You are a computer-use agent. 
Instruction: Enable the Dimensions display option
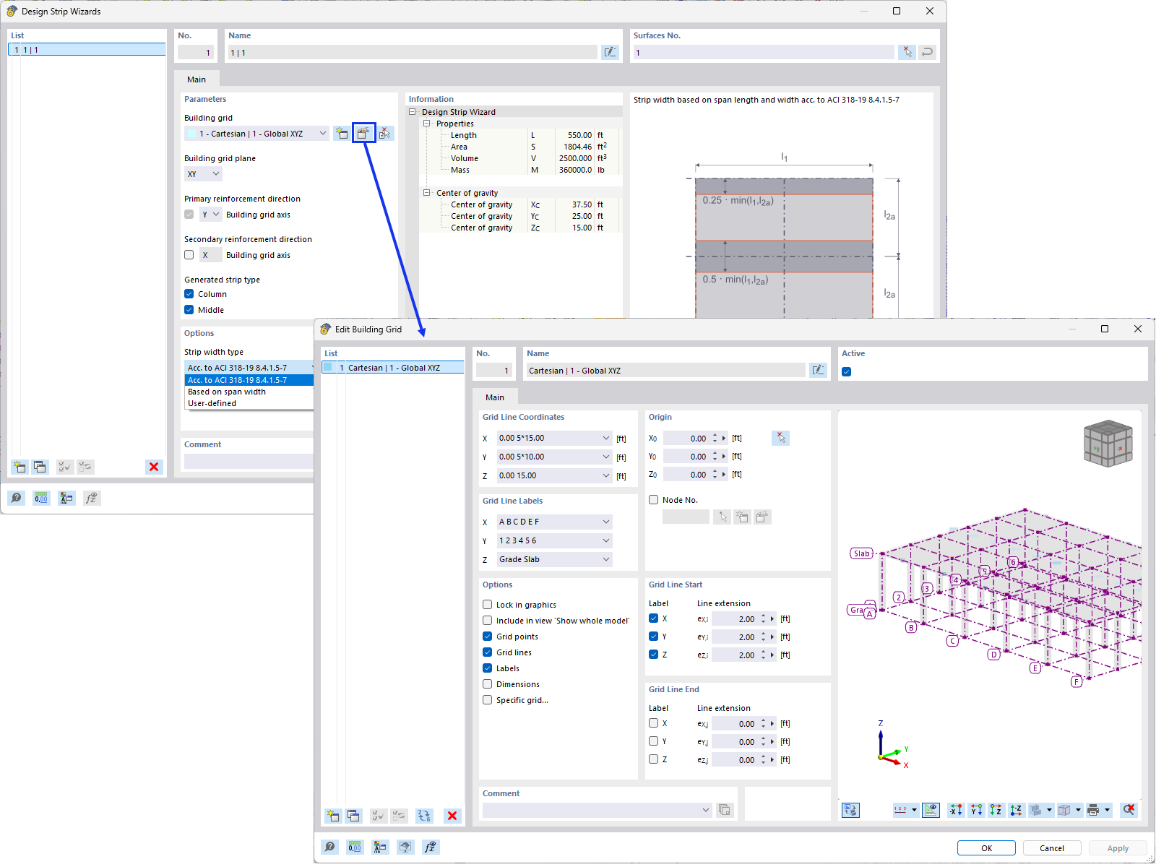pos(488,684)
